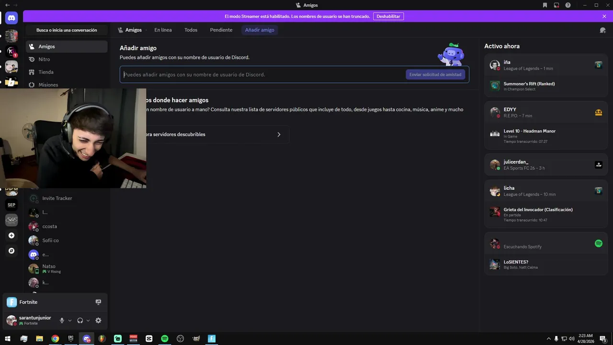The image size is (613, 345).
Task: Open user settings gear icon
Action: (98, 321)
